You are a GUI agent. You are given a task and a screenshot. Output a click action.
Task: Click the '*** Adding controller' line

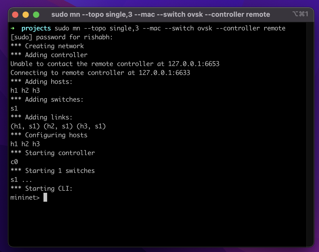49,55
